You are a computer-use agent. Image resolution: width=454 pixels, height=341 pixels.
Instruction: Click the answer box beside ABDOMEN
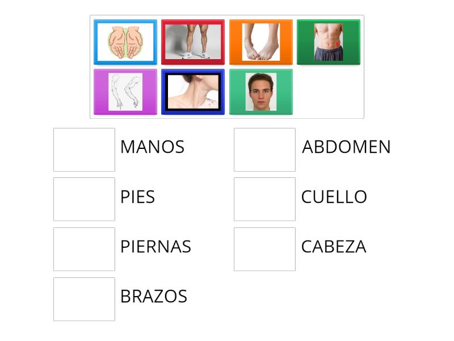click(263, 147)
